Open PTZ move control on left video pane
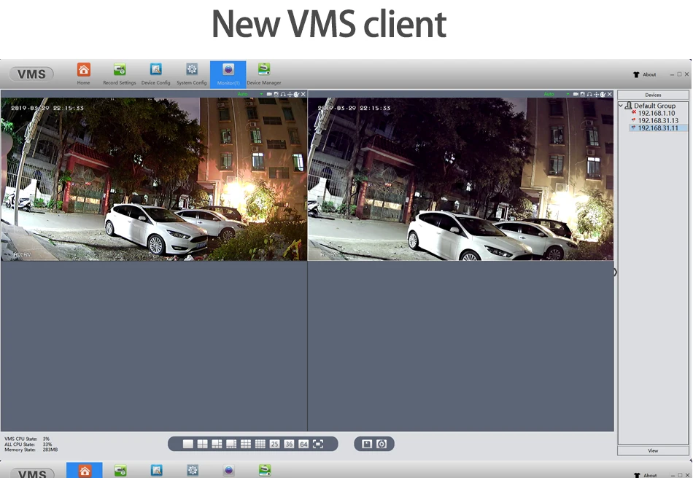 290,94
